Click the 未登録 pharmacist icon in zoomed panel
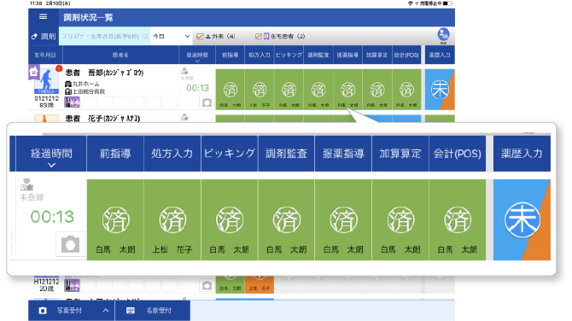The width and height of the screenshot is (572, 321). point(26,184)
